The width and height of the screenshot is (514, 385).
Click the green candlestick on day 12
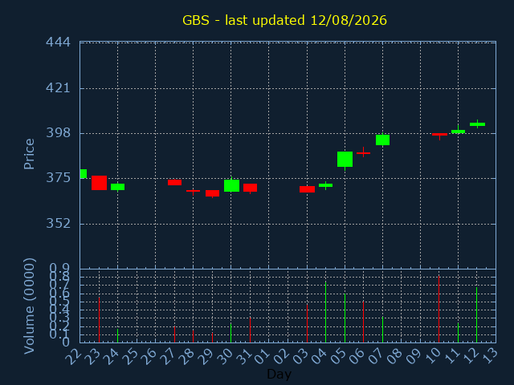tap(477, 124)
